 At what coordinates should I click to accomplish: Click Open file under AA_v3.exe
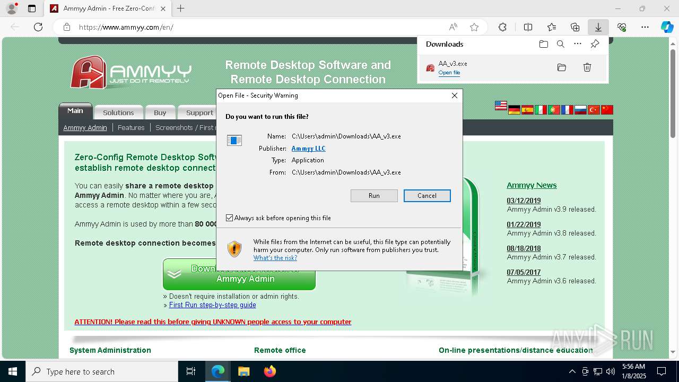449,73
